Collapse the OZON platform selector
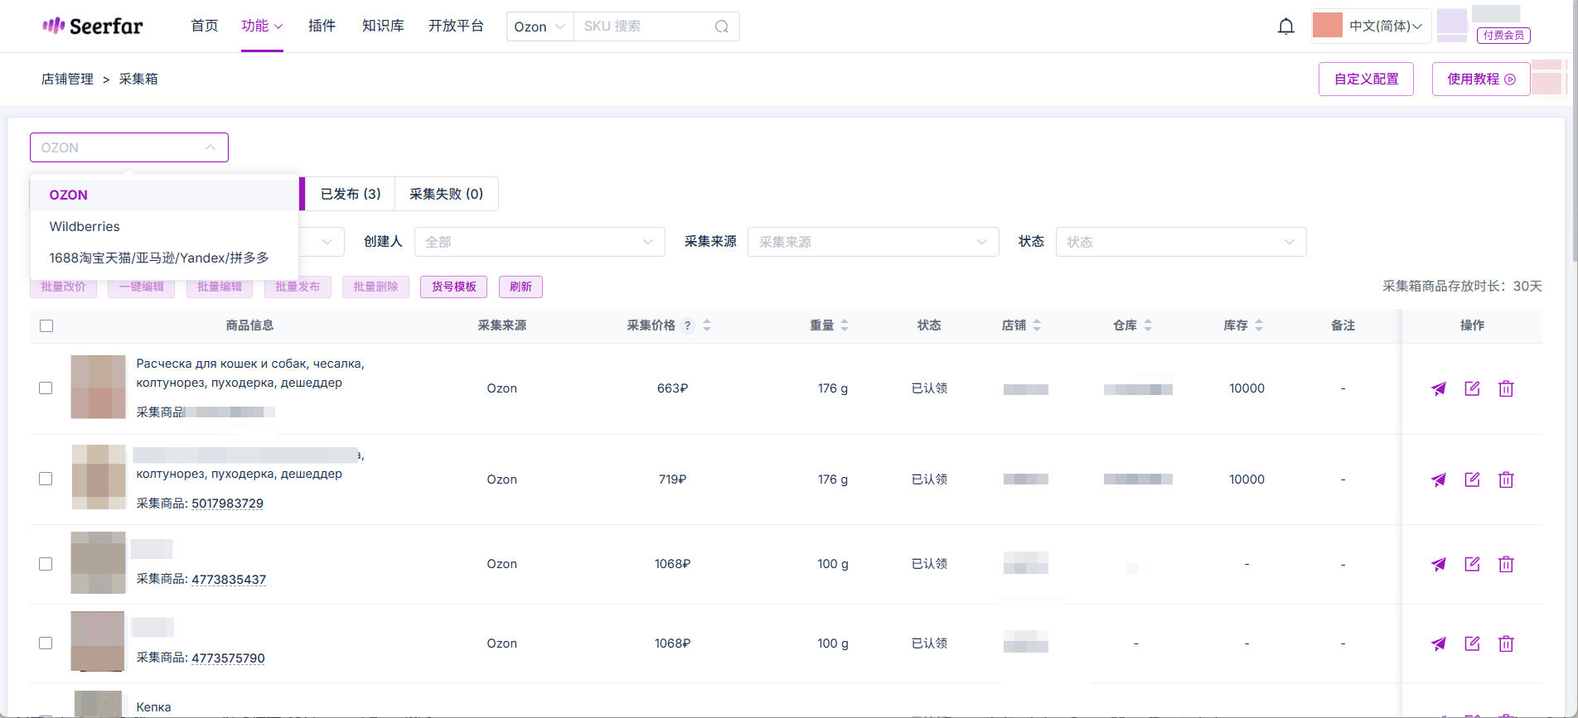 [x=129, y=147]
